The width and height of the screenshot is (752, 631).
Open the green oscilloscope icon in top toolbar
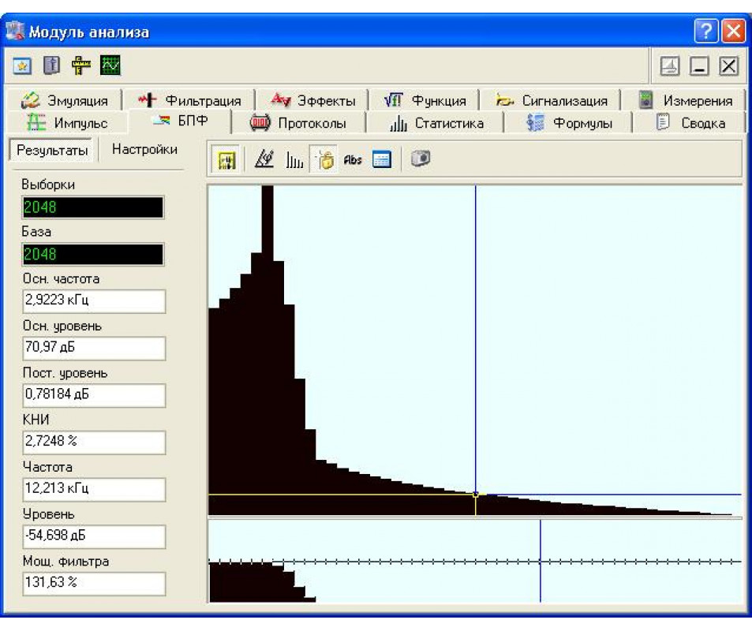[110, 65]
